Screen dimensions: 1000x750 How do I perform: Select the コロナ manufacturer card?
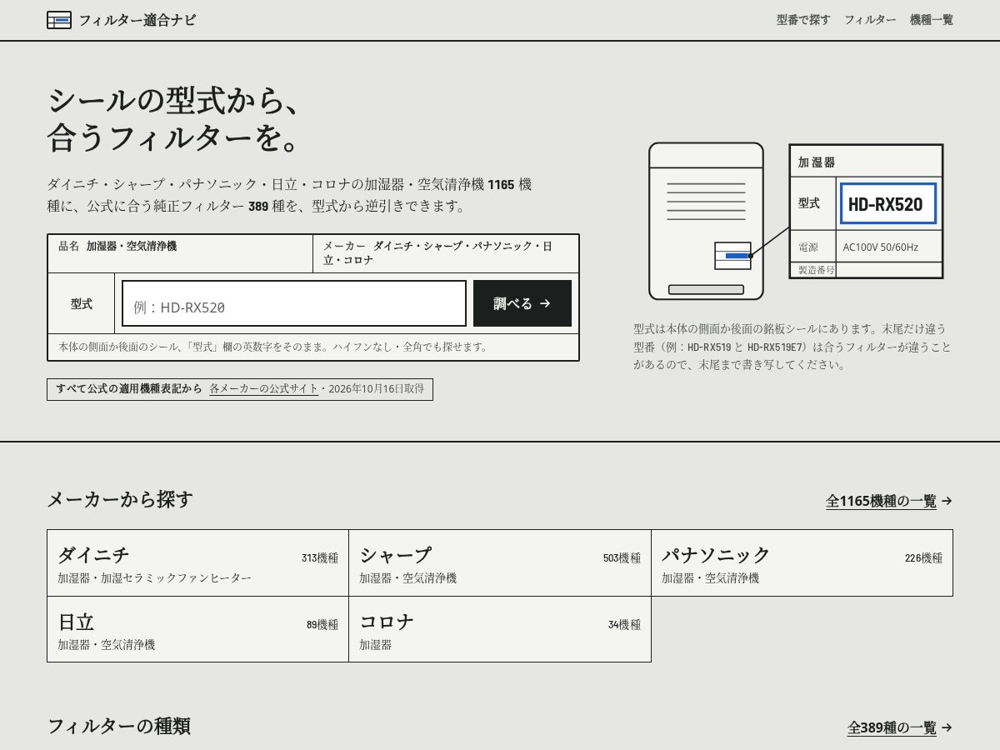[500, 629]
